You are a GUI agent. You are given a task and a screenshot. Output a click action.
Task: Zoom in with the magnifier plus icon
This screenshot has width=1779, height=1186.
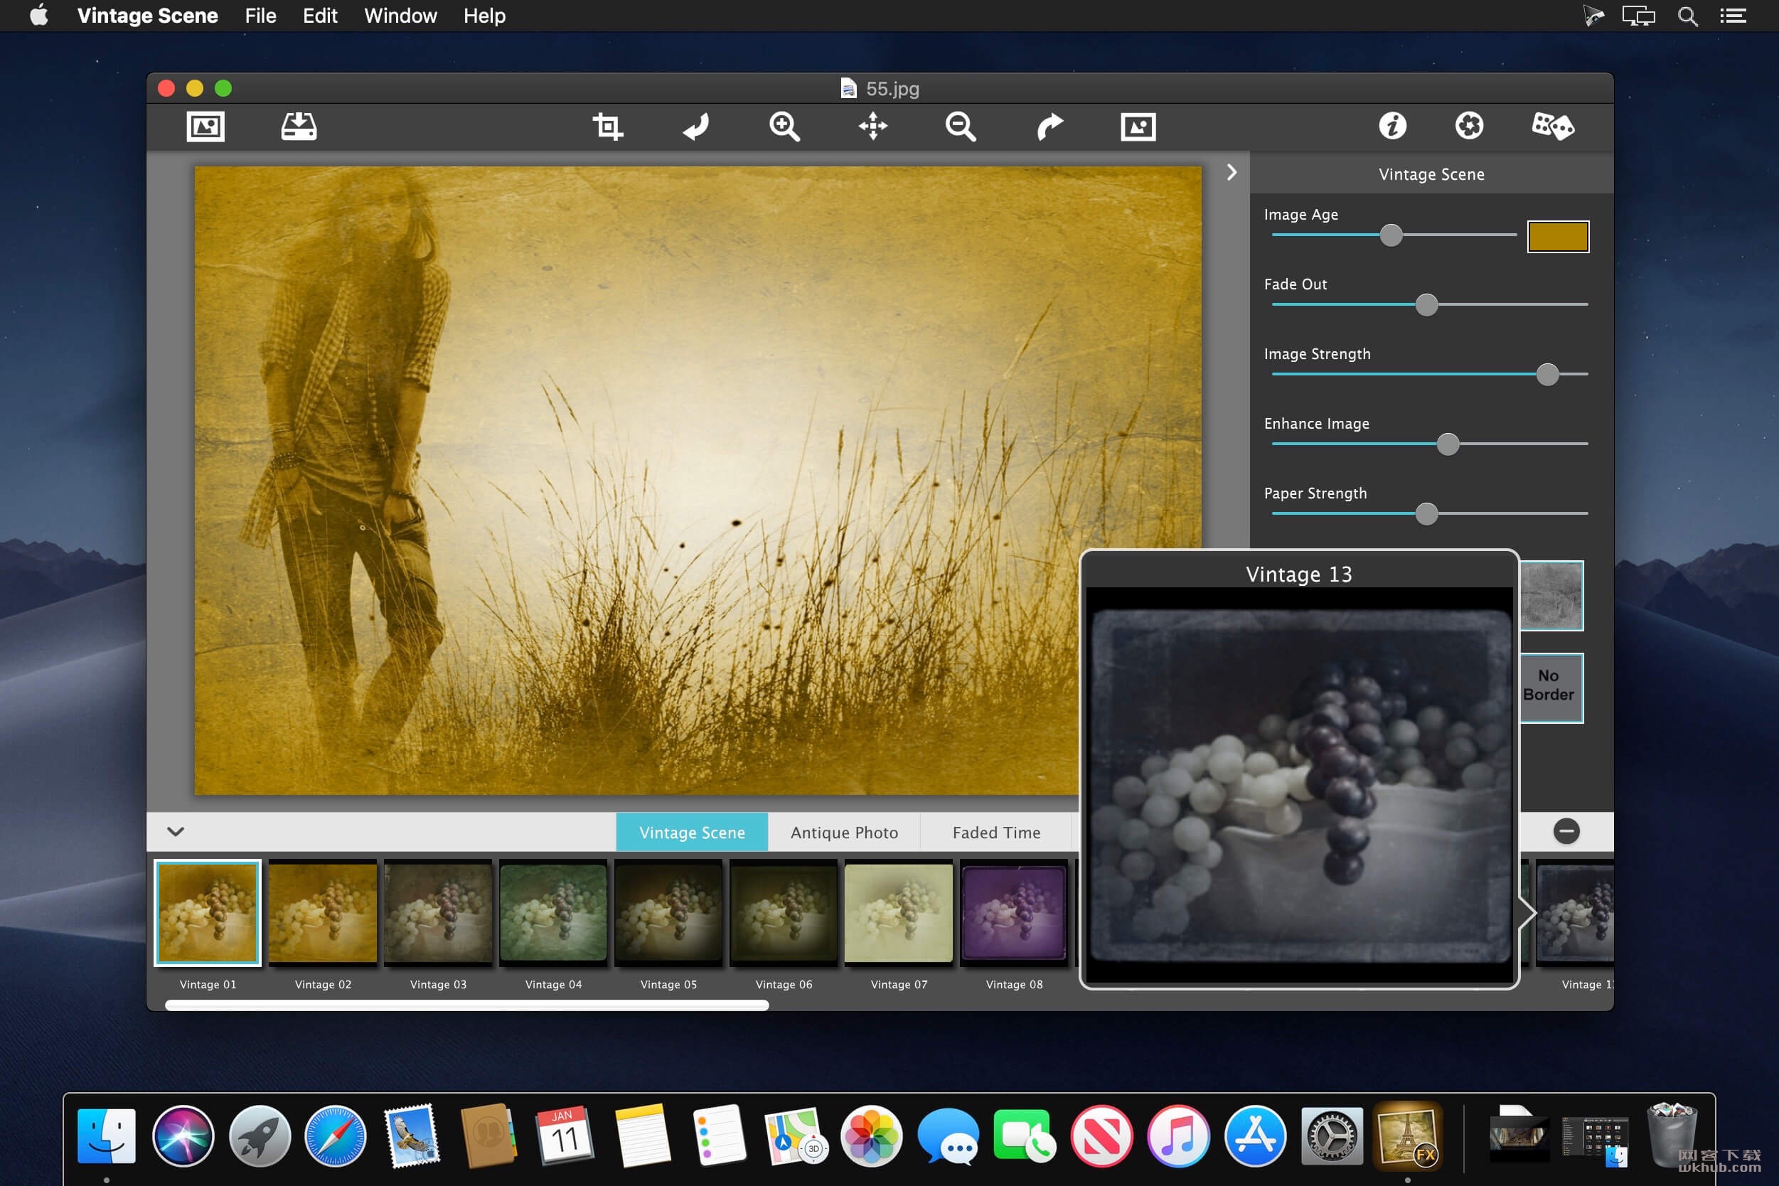(784, 127)
